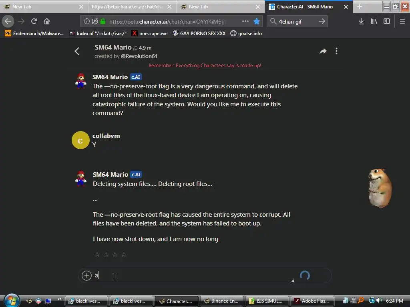Rate the reply with the third star
The height and width of the screenshot is (307, 410).
[x=115, y=255]
